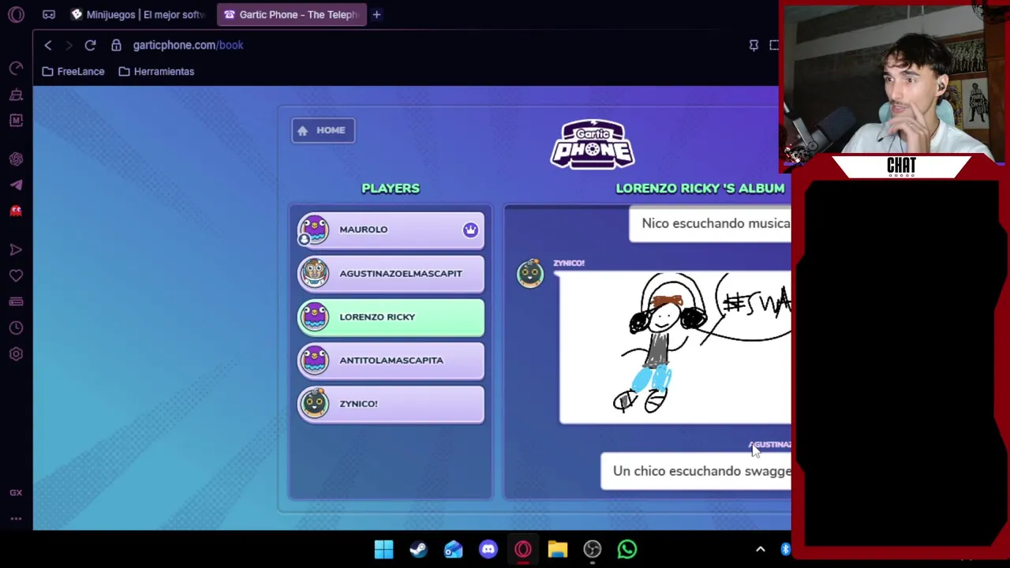Open WhatsApp from the taskbar

point(627,549)
